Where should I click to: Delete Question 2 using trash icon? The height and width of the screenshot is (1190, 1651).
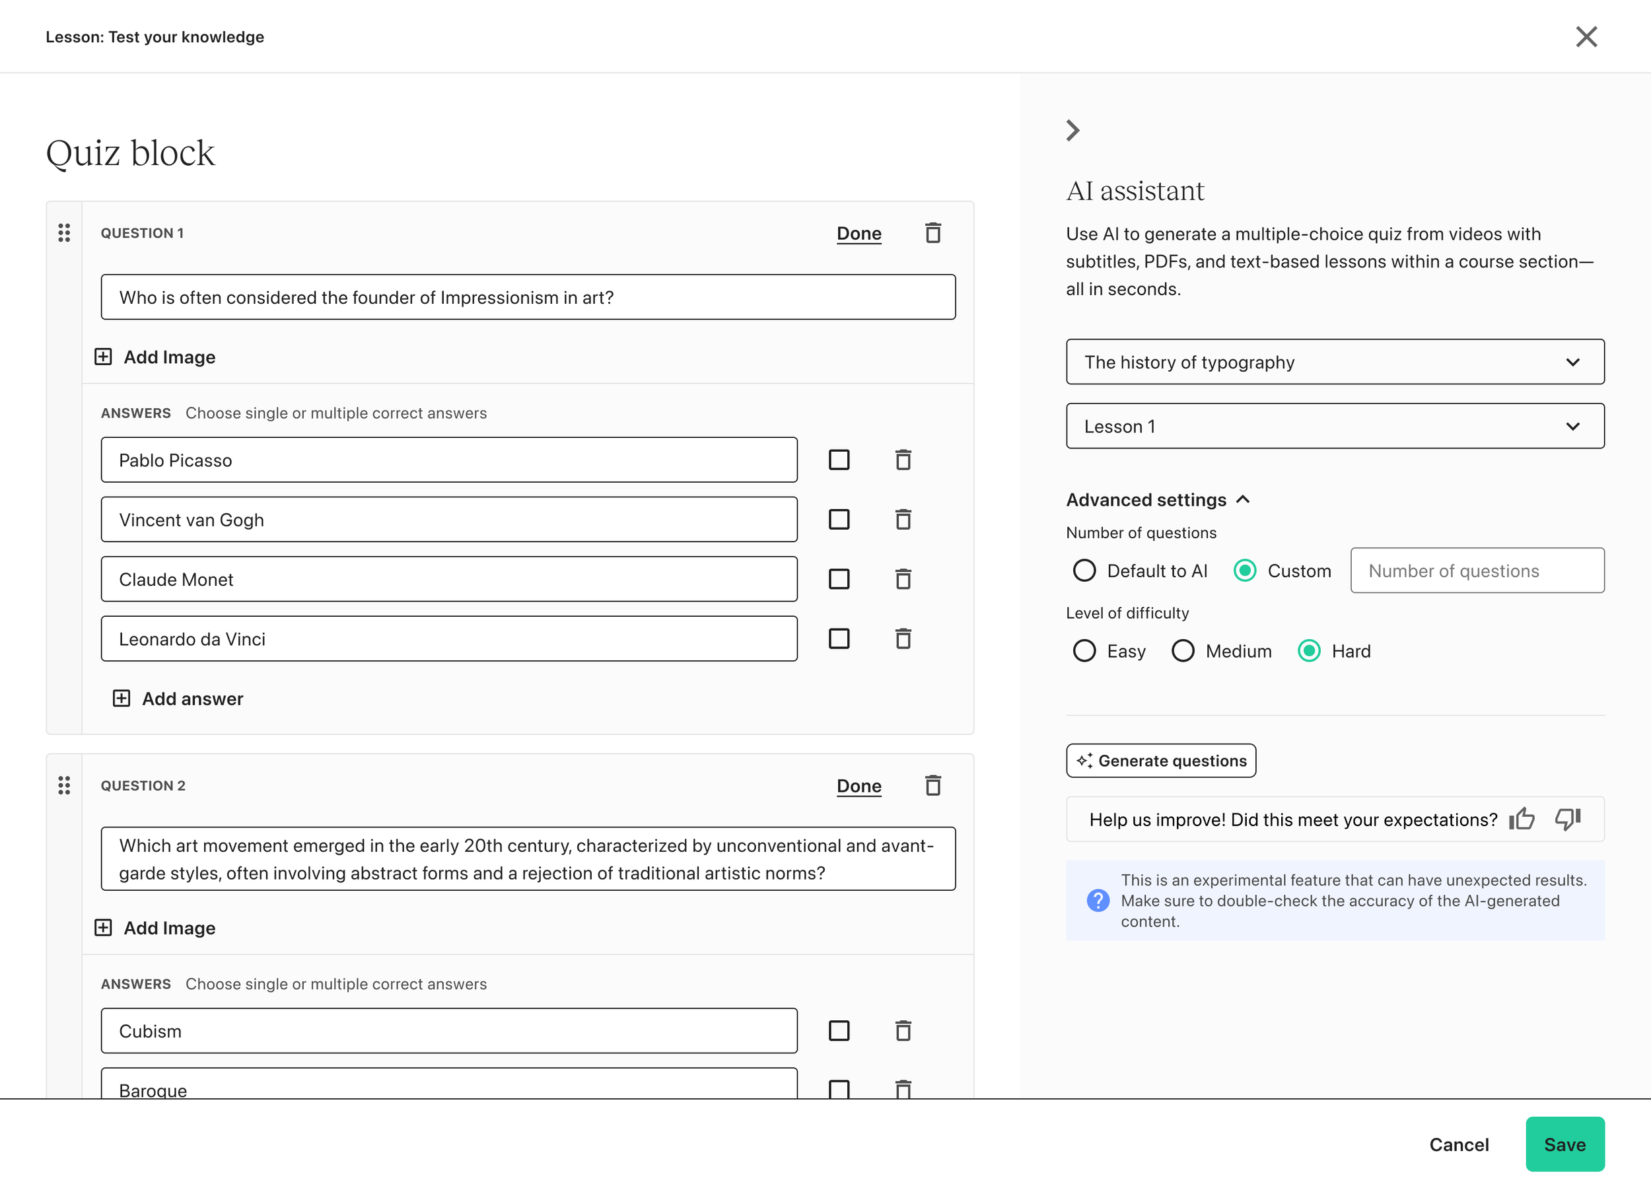coord(932,785)
